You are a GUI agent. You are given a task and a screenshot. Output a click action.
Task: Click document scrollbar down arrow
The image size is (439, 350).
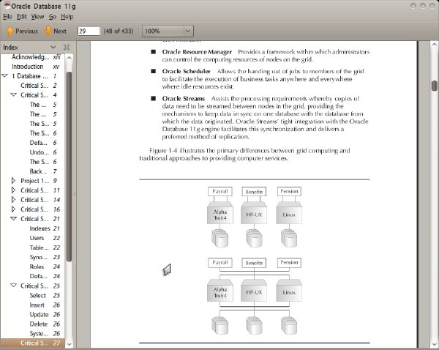pyautogui.click(x=434, y=344)
